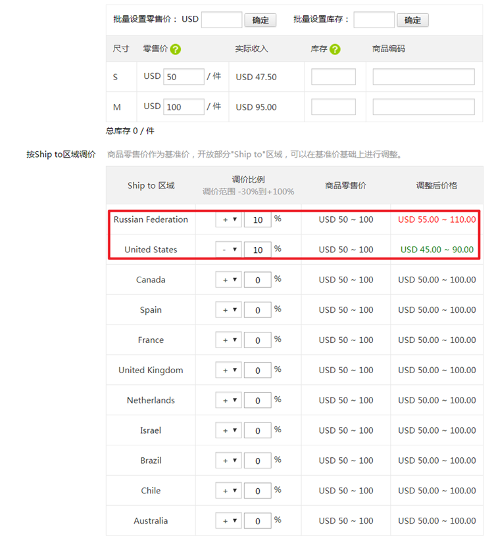
Task: Click the product code field for size M
Action: (424, 107)
